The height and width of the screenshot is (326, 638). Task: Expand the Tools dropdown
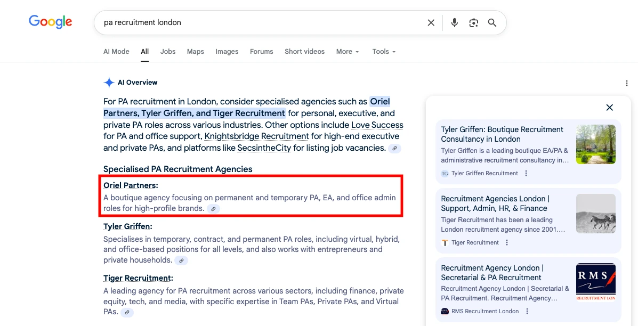pos(384,52)
